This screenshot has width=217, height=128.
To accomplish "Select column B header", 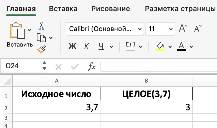I will (x=147, y=81).
